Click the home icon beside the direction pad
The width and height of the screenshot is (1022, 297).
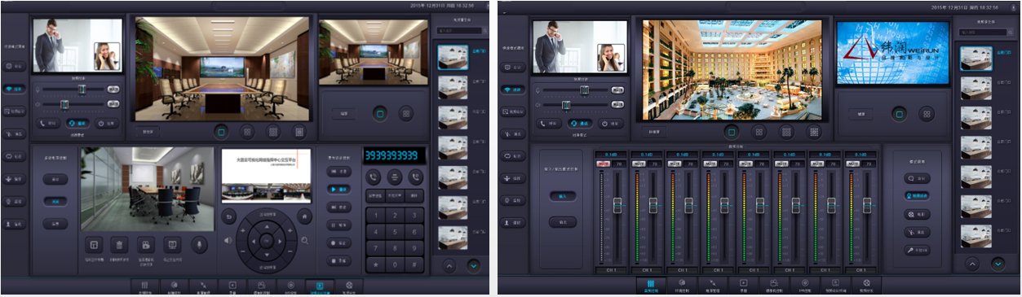pos(304,216)
